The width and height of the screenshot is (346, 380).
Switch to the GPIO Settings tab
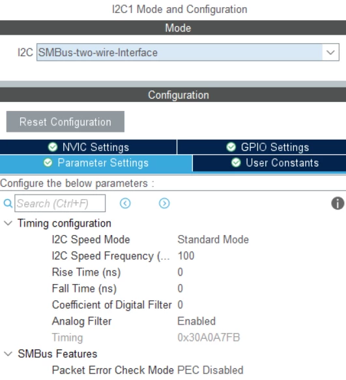click(x=261, y=147)
